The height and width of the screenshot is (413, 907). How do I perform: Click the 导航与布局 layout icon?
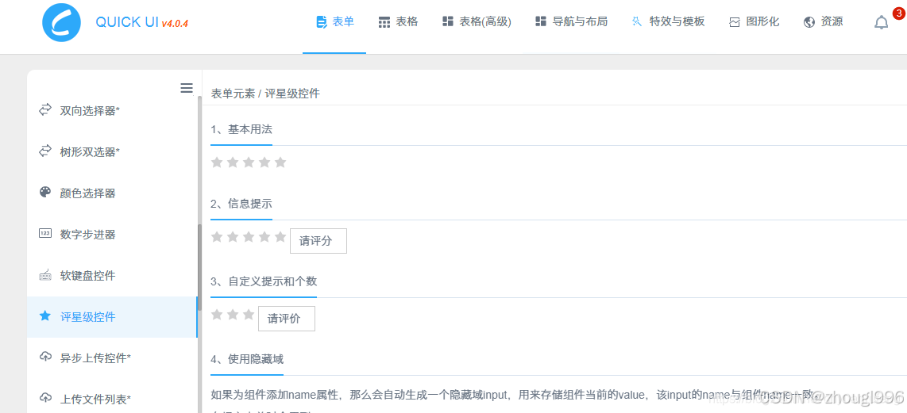coord(541,22)
